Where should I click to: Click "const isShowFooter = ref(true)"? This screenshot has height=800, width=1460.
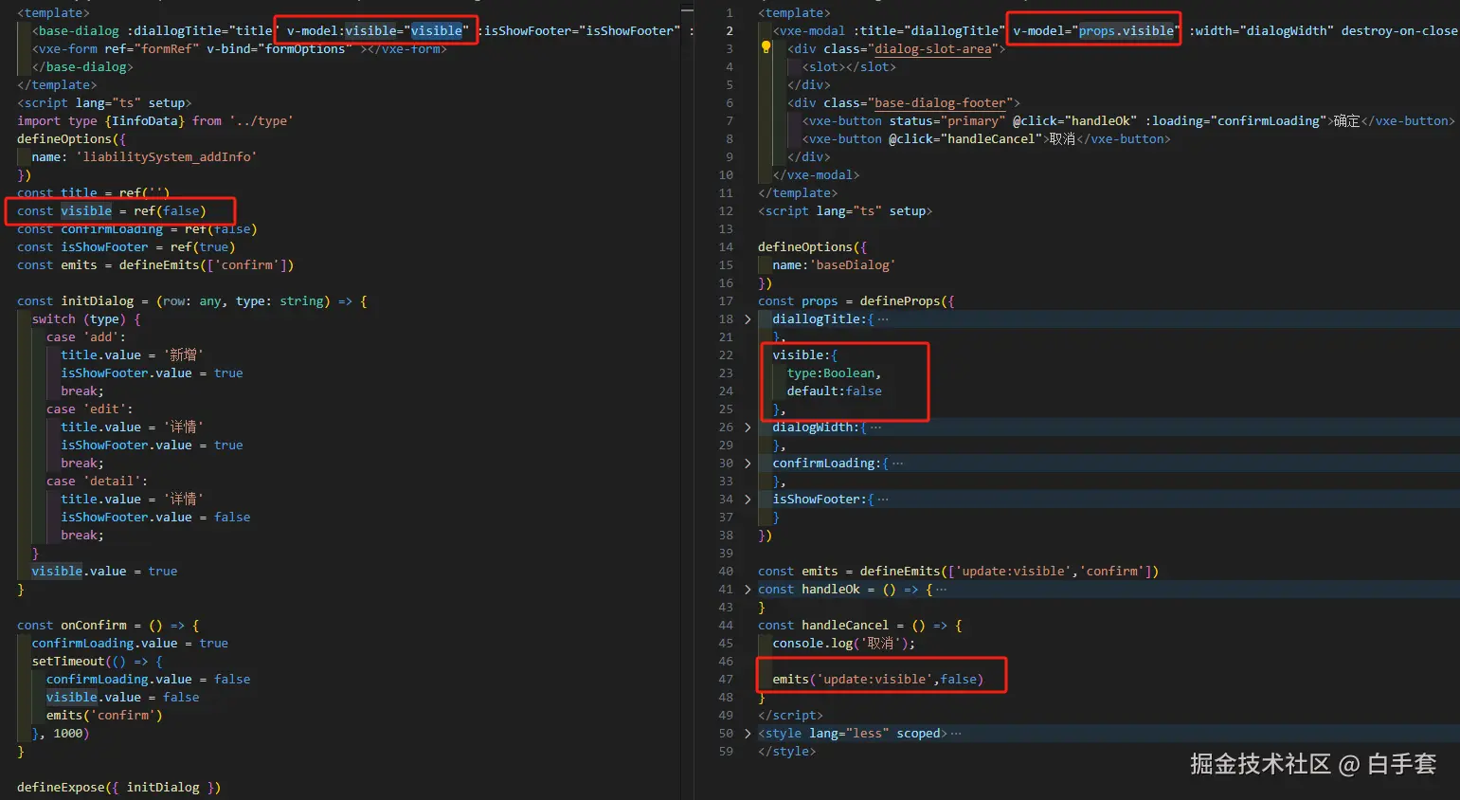click(x=126, y=247)
